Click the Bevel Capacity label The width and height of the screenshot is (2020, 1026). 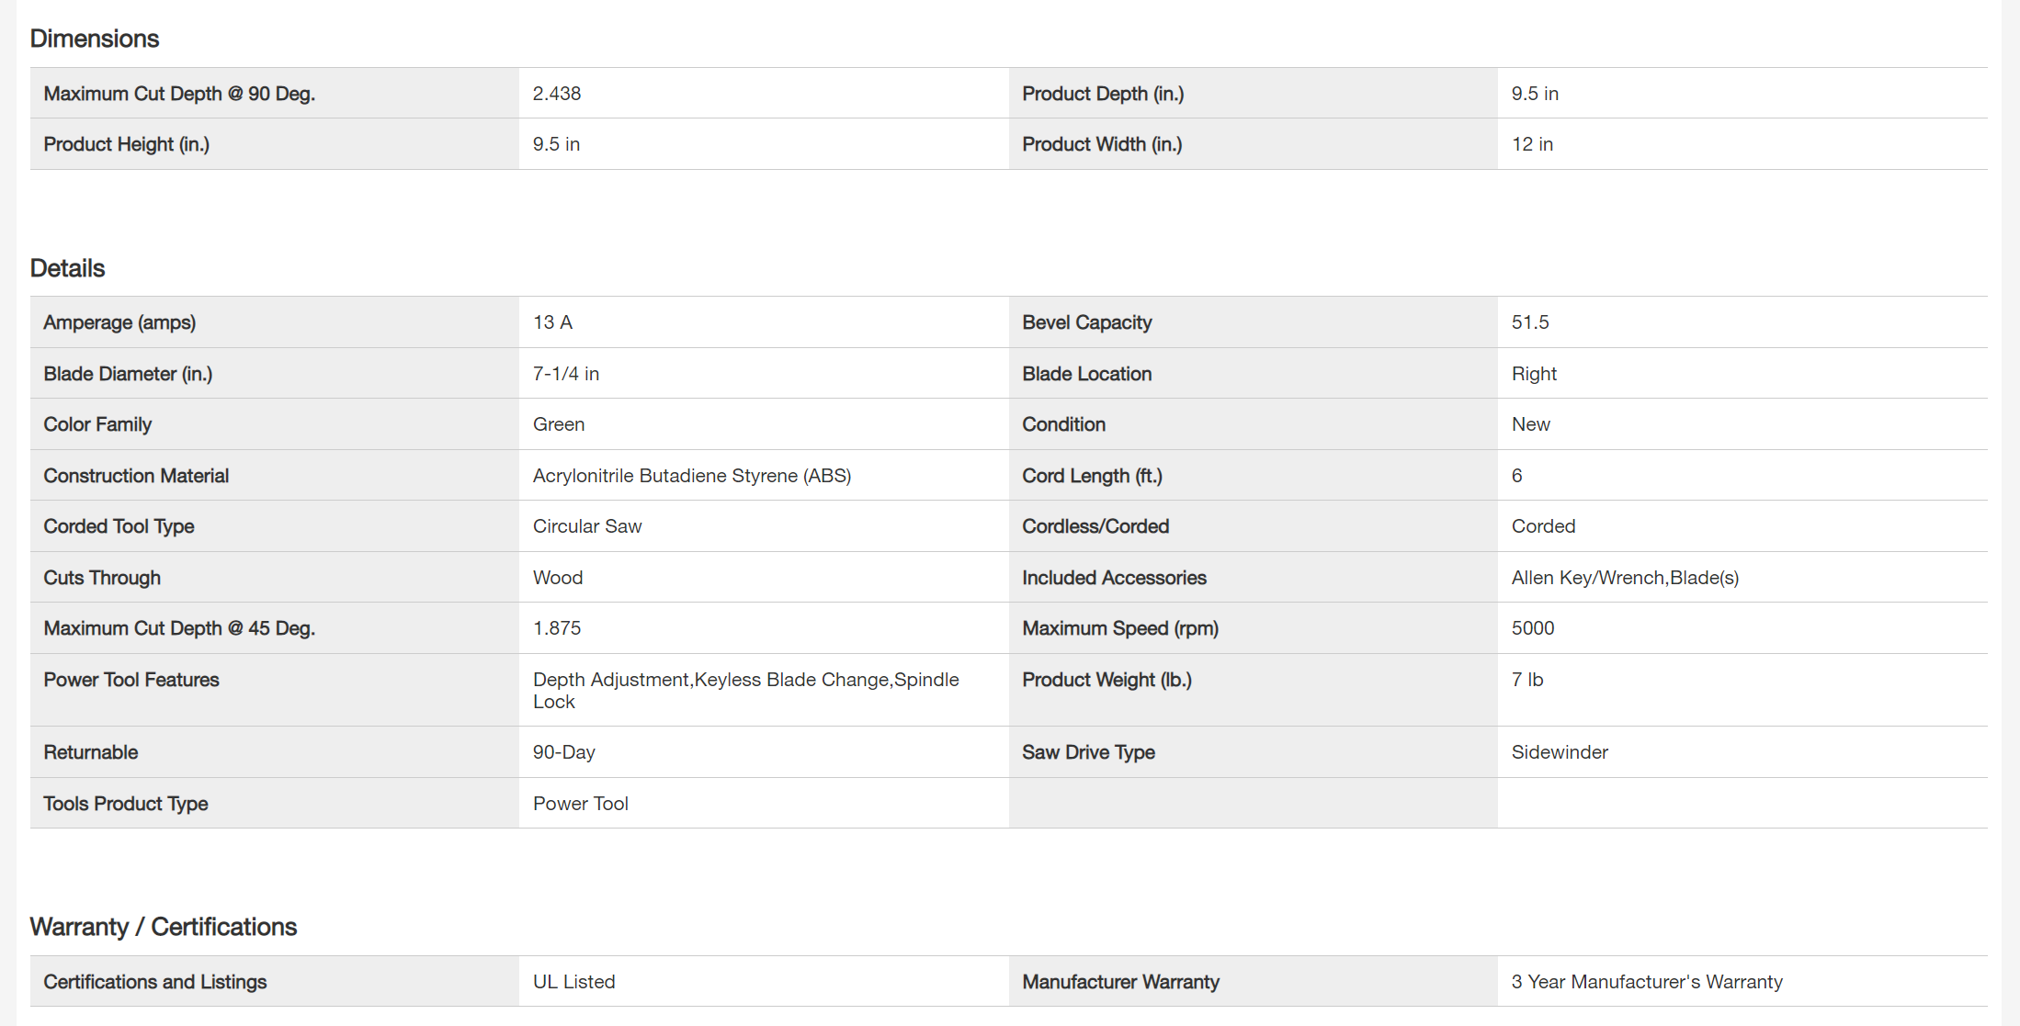[x=1086, y=322]
